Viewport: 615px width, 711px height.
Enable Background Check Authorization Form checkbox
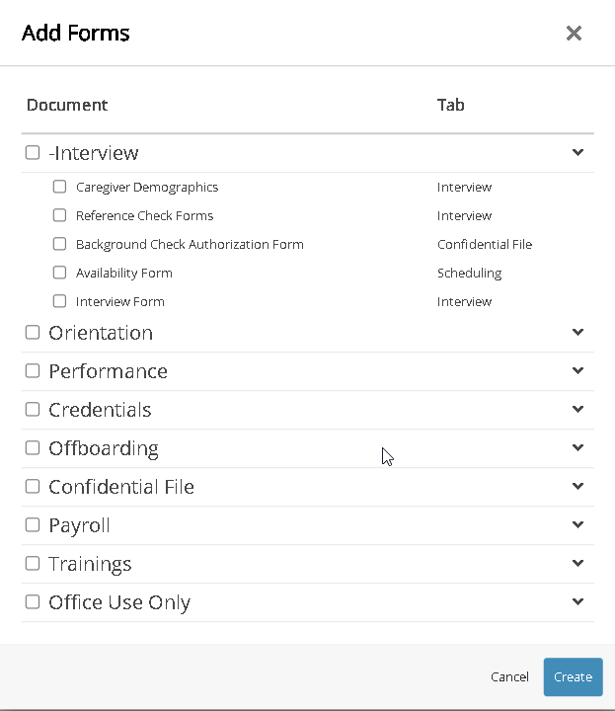60,244
